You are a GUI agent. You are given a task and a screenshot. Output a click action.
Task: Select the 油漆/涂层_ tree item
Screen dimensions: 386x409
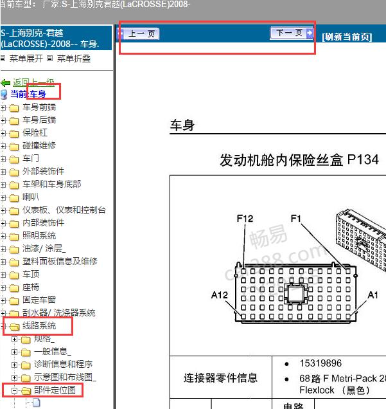(x=44, y=248)
